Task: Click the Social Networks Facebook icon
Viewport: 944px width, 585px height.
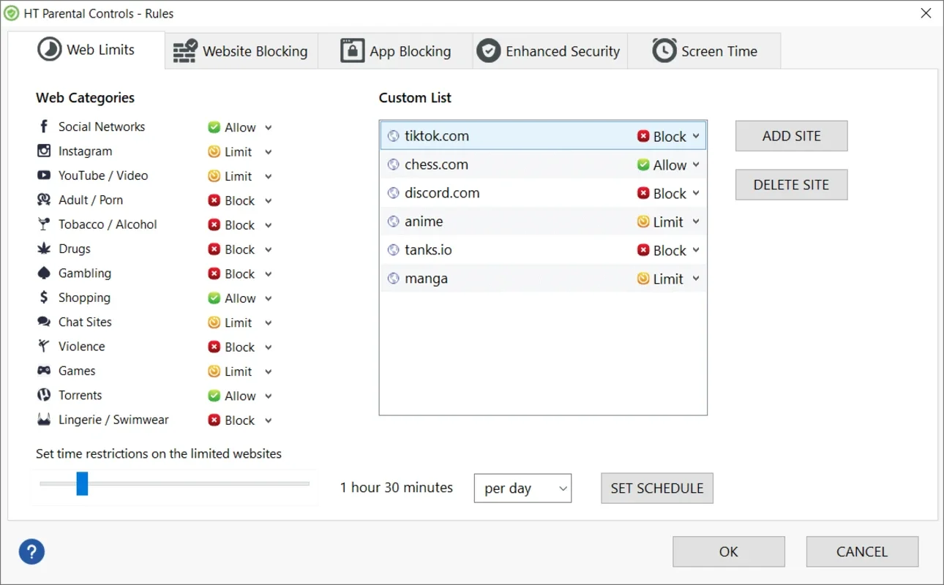Action: pos(44,127)
